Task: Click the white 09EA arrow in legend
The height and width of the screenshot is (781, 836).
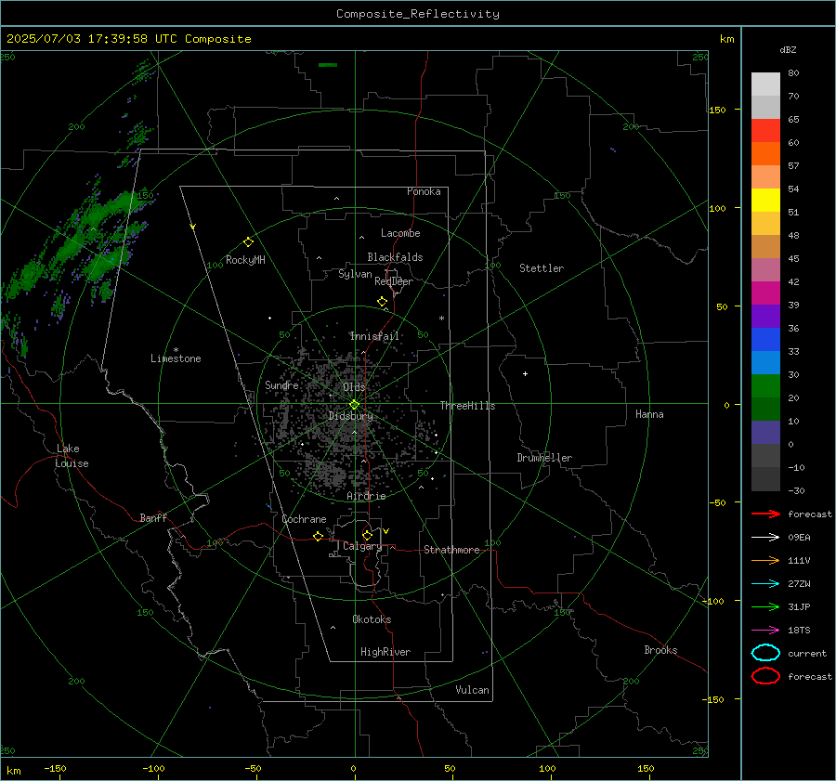Action: click(765, 538)
